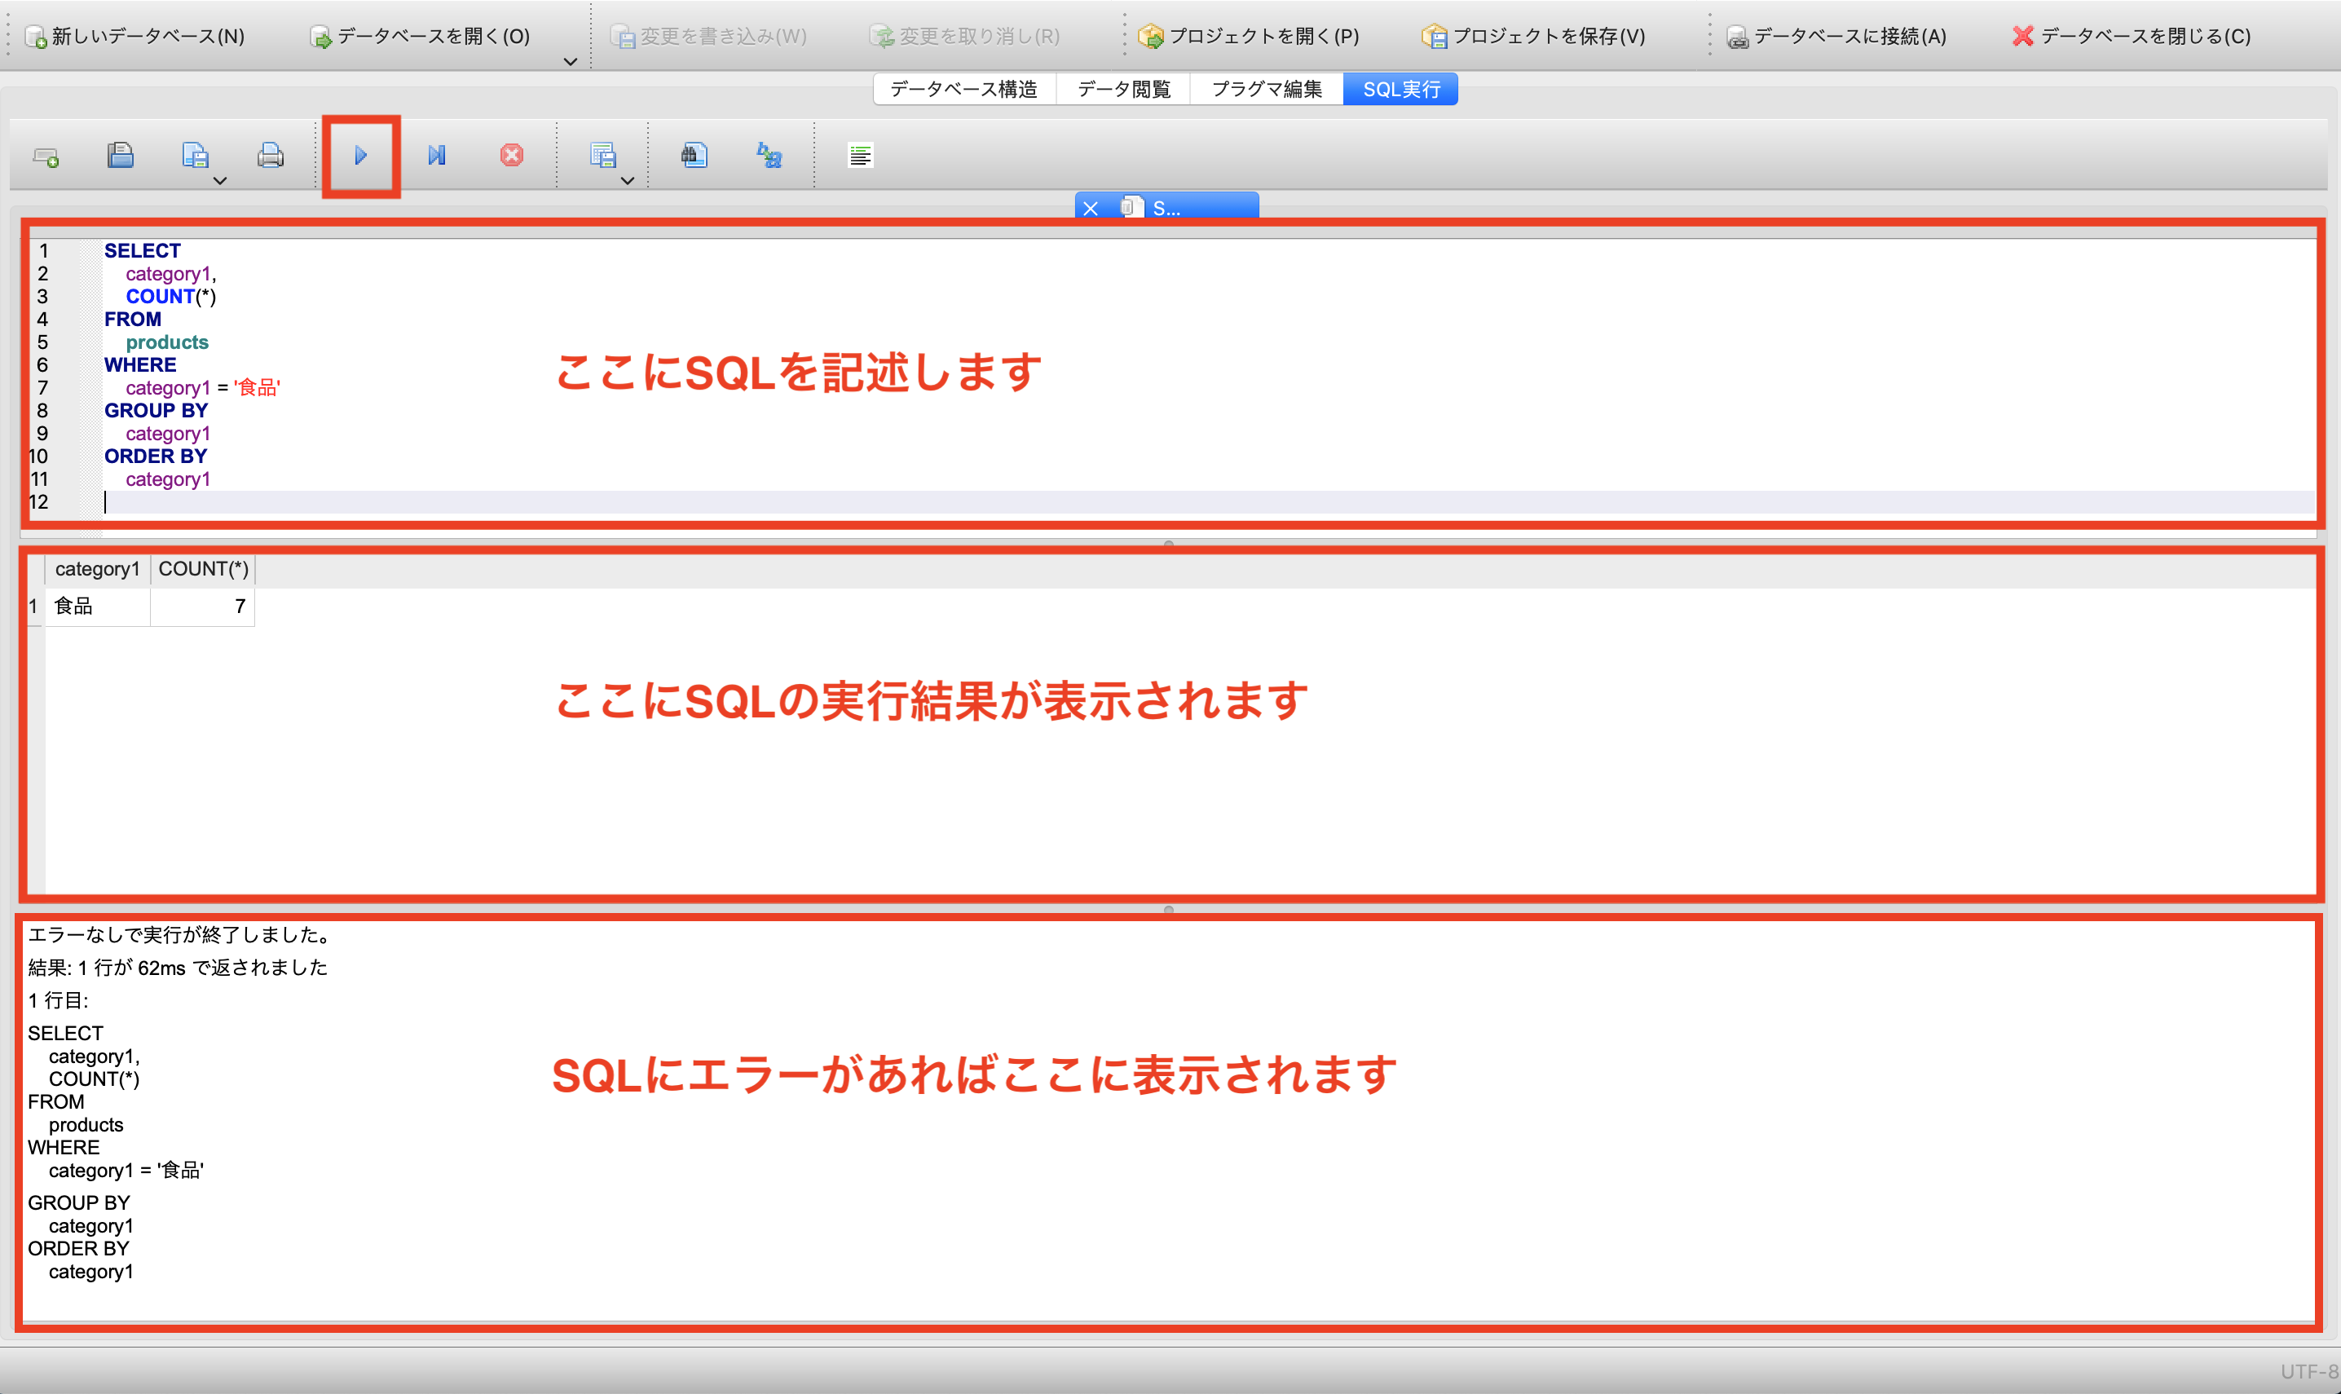
Task: Select the SQL実行 tab
Action: (x=1401, y=89)
